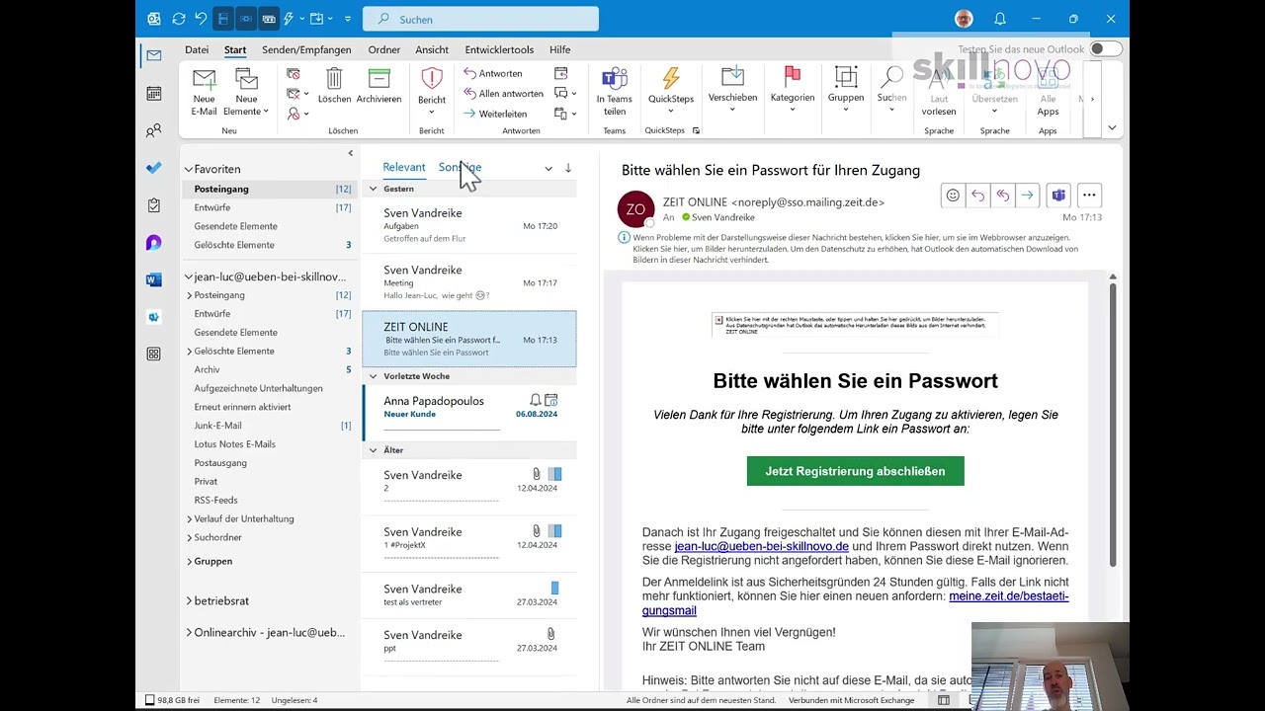Collapse the Vorletzte Woche message group

(374, 376)
